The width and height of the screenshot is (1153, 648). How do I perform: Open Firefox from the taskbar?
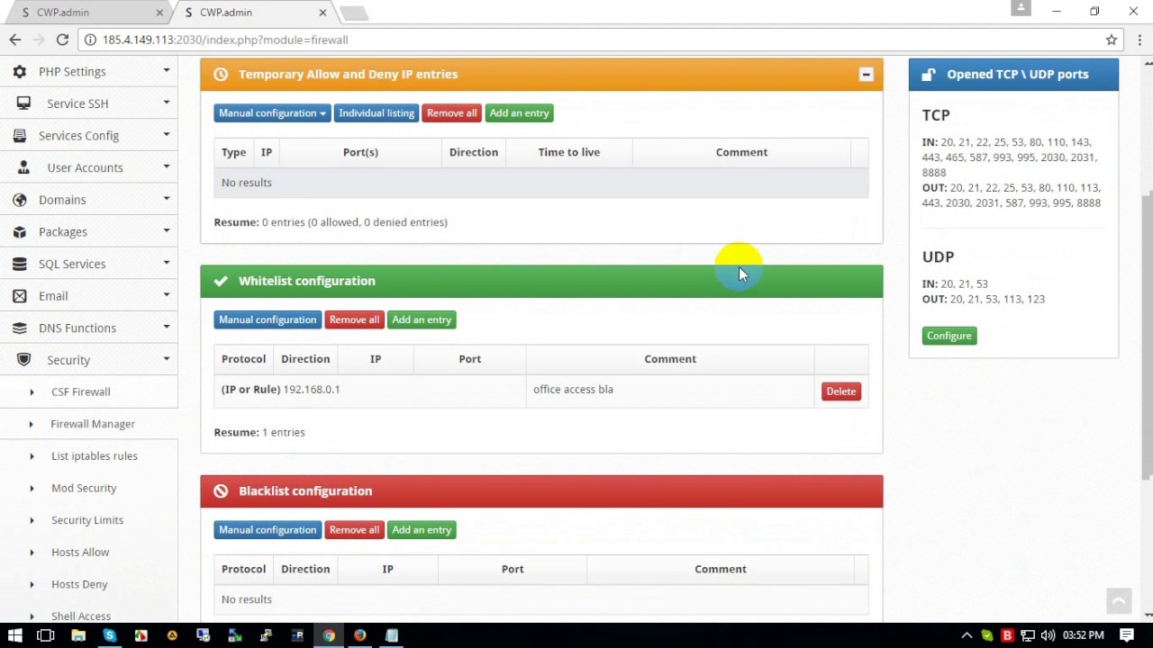click(359, 635)
